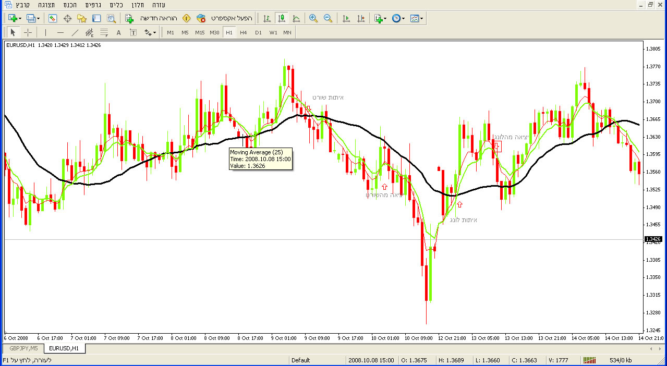Image resolution: width=667 pixels, height=366 pixels.
Task: Draw a trendline with the diagonal line tool
Action: click(75, 32)
